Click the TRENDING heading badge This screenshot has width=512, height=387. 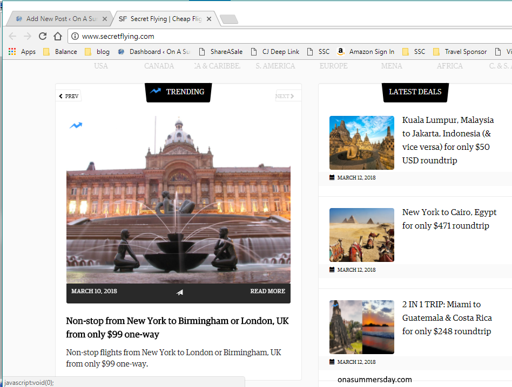tap(178, 92)
